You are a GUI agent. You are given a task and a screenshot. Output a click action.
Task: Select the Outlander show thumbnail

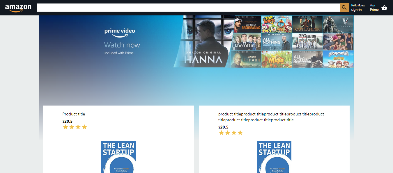(x=307, y=24)
